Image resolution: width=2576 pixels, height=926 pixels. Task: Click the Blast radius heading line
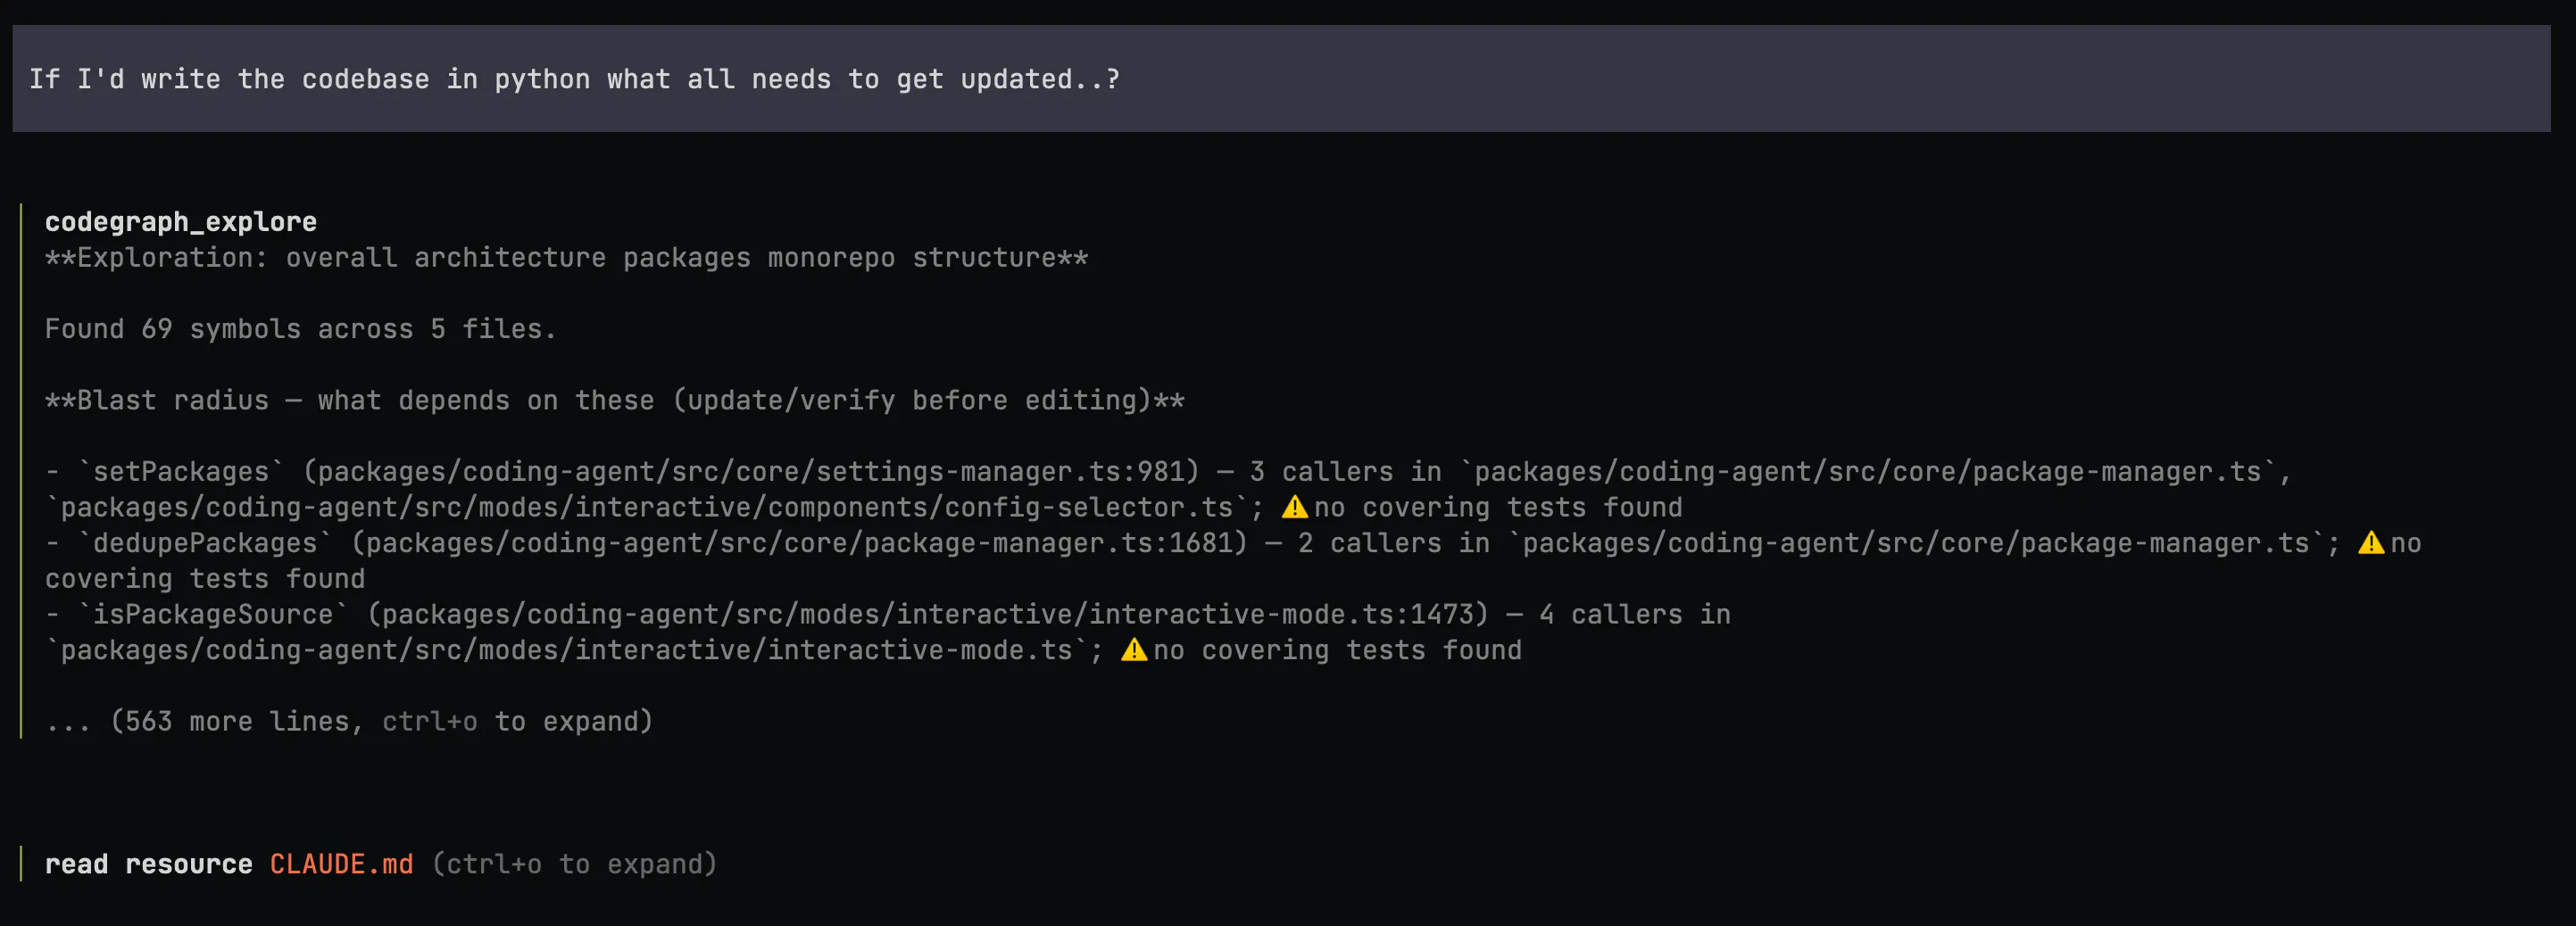(614, 401)
